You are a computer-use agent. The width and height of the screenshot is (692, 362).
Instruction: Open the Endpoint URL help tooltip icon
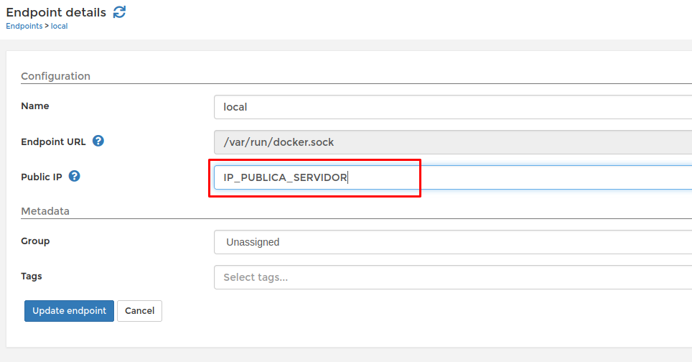click(x=98, y=141)
